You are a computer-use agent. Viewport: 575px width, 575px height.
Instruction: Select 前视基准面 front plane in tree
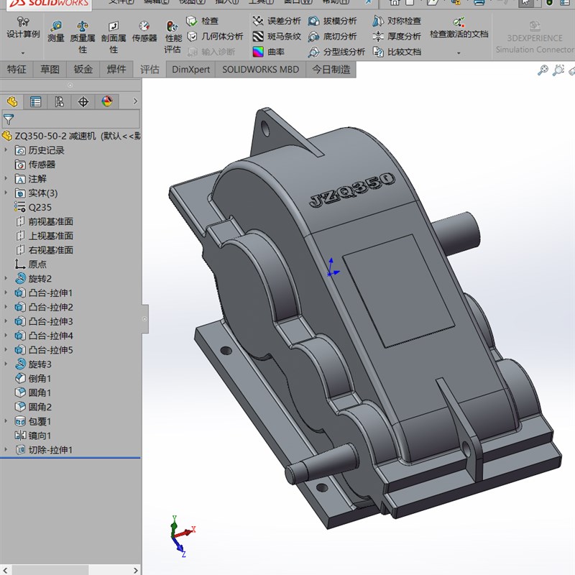[x=50, y=221]
